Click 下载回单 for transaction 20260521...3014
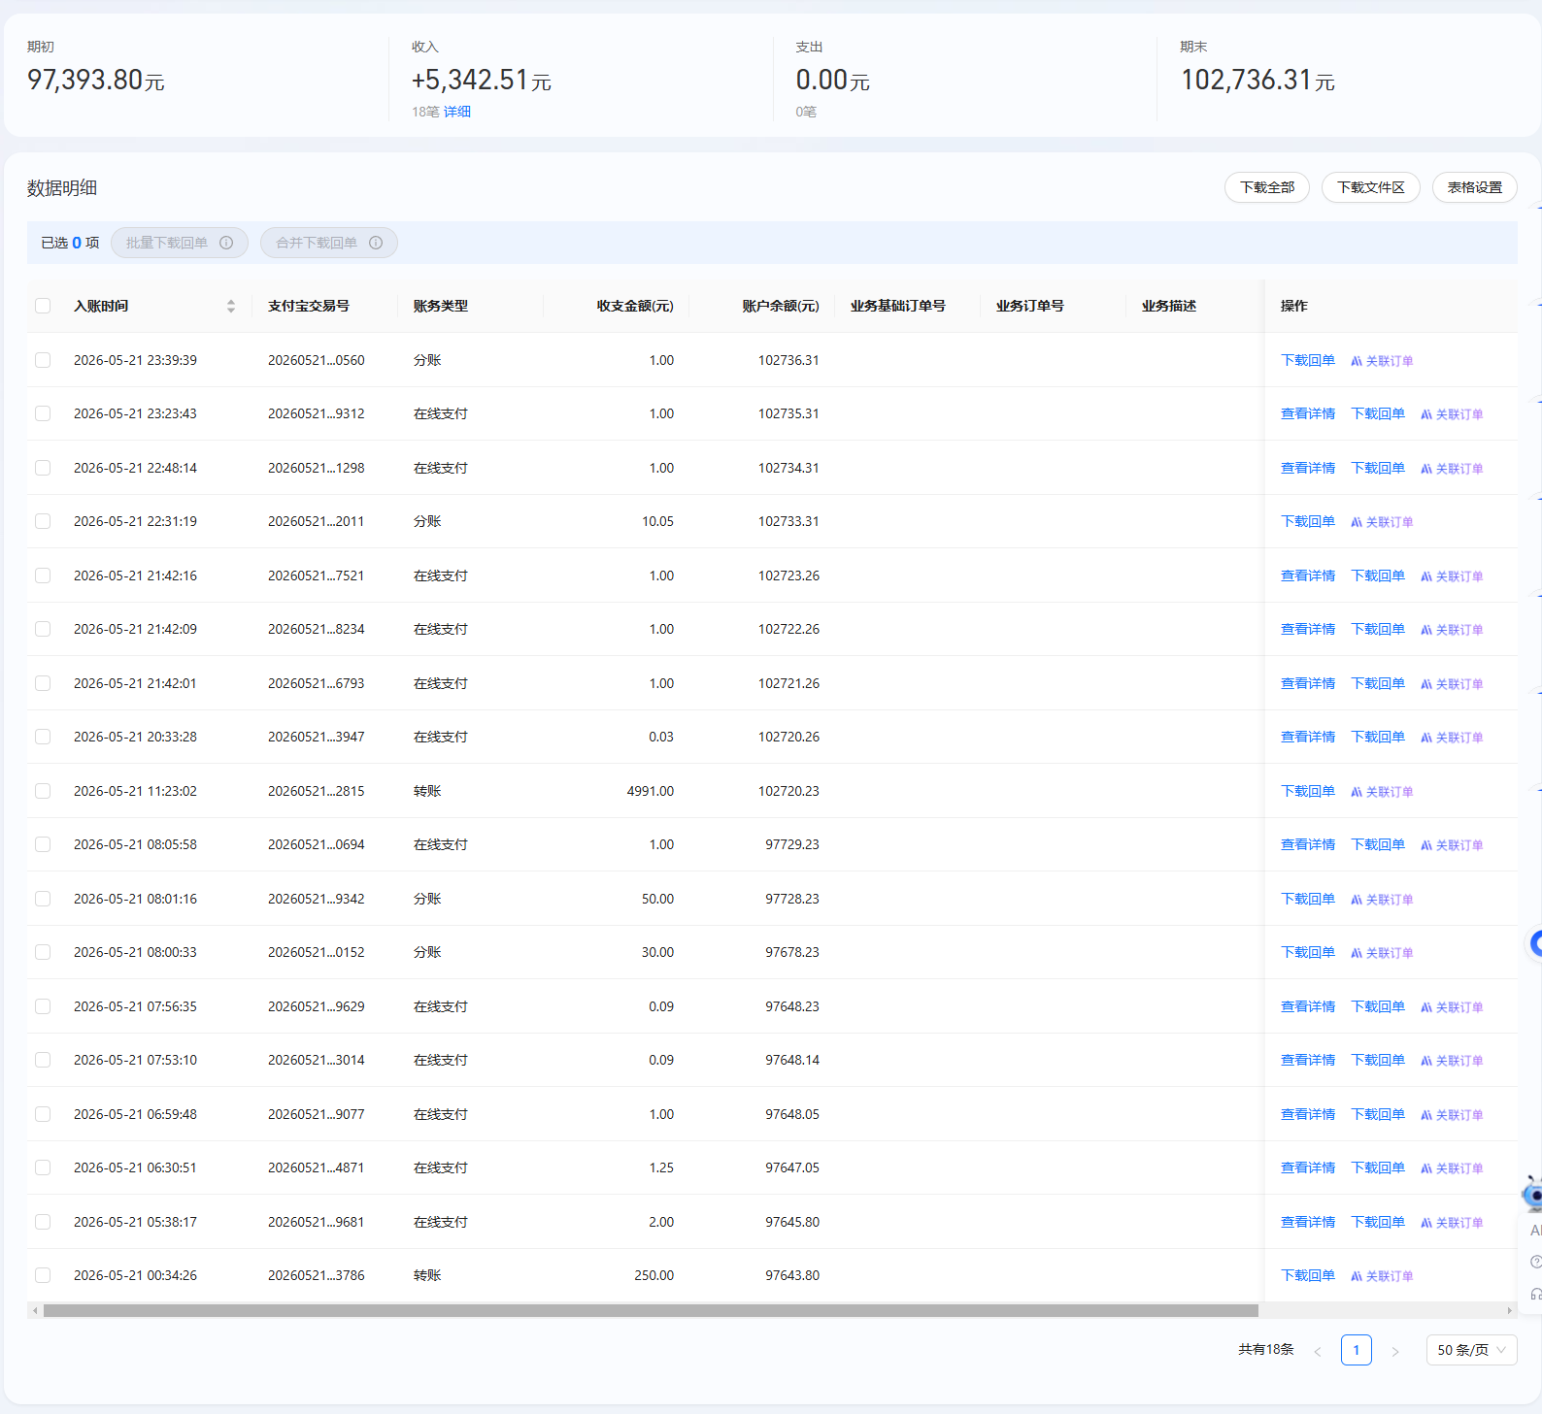This screenshot has width=1542, height=1414. tap(1378, 1060)
